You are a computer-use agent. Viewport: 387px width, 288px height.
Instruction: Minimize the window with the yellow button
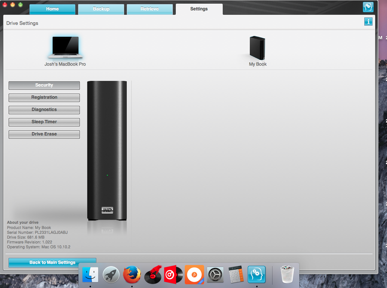13,4
